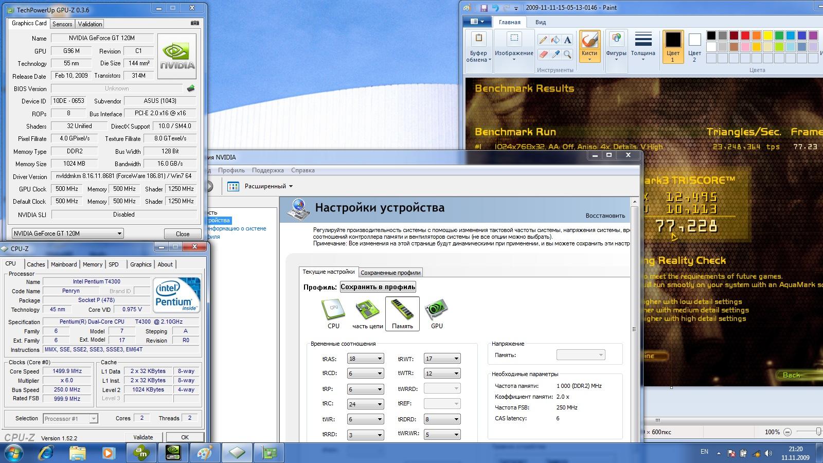
Task: Select the Eraser tool in Paint
Action: [543, 54]
